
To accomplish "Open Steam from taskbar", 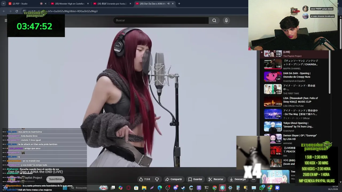I will point(183,188).
